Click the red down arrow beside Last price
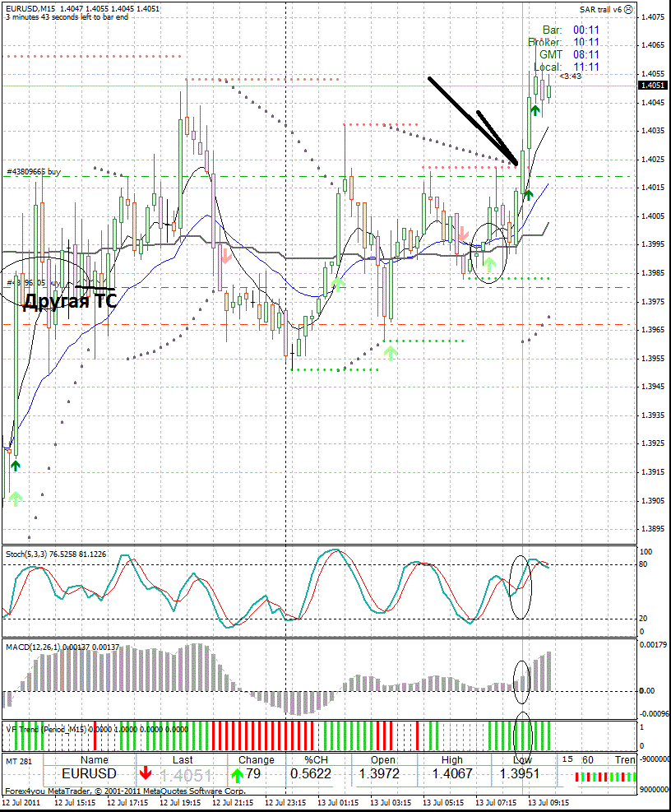The image size is (671, 812). point(146,773)
